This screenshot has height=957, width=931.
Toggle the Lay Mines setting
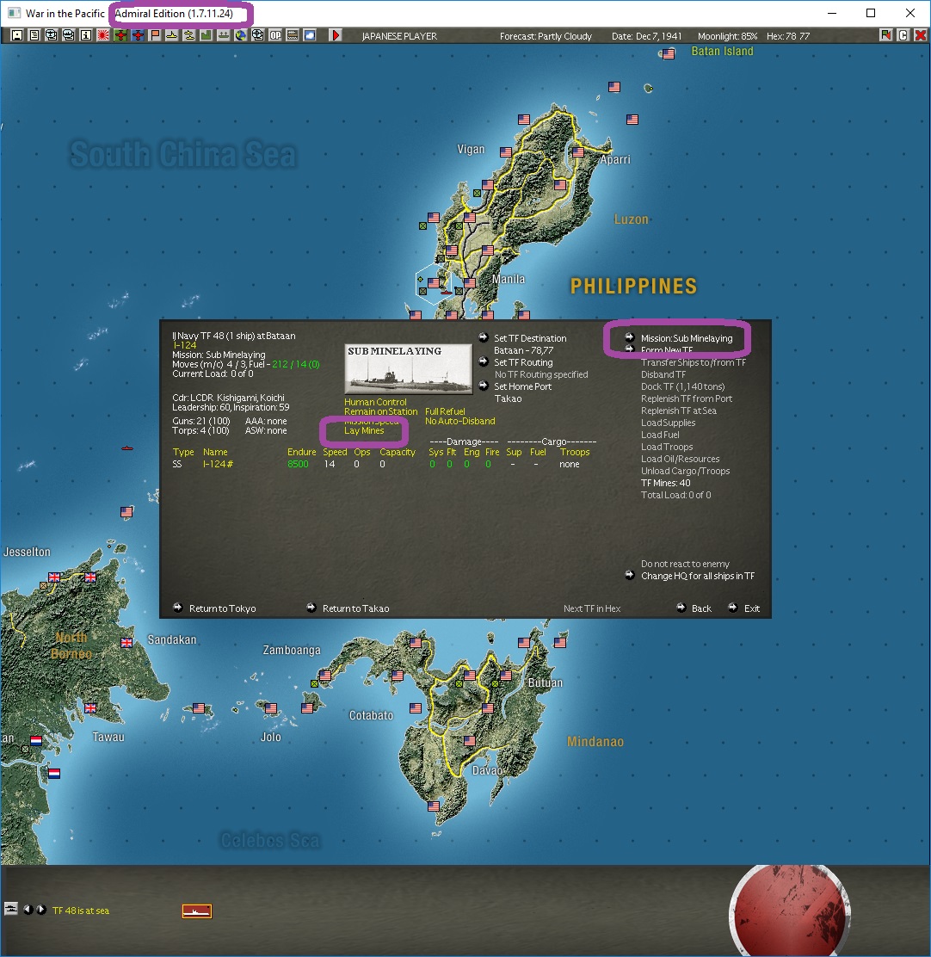point(364,430)
